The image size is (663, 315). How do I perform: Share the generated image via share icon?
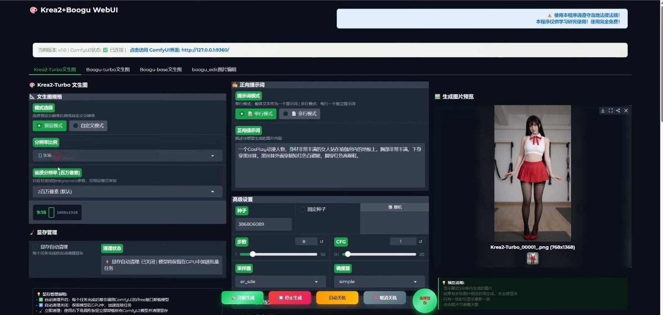618,111
